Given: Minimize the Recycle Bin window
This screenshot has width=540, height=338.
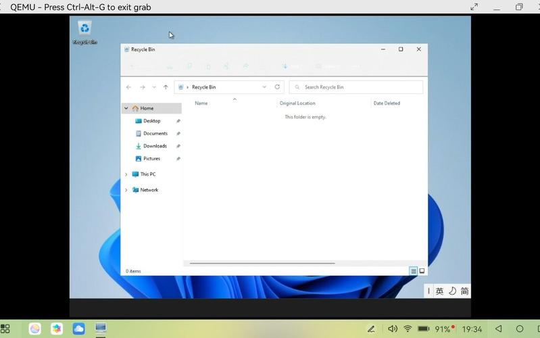Looking at the screenshot, I should pos(383,49).
